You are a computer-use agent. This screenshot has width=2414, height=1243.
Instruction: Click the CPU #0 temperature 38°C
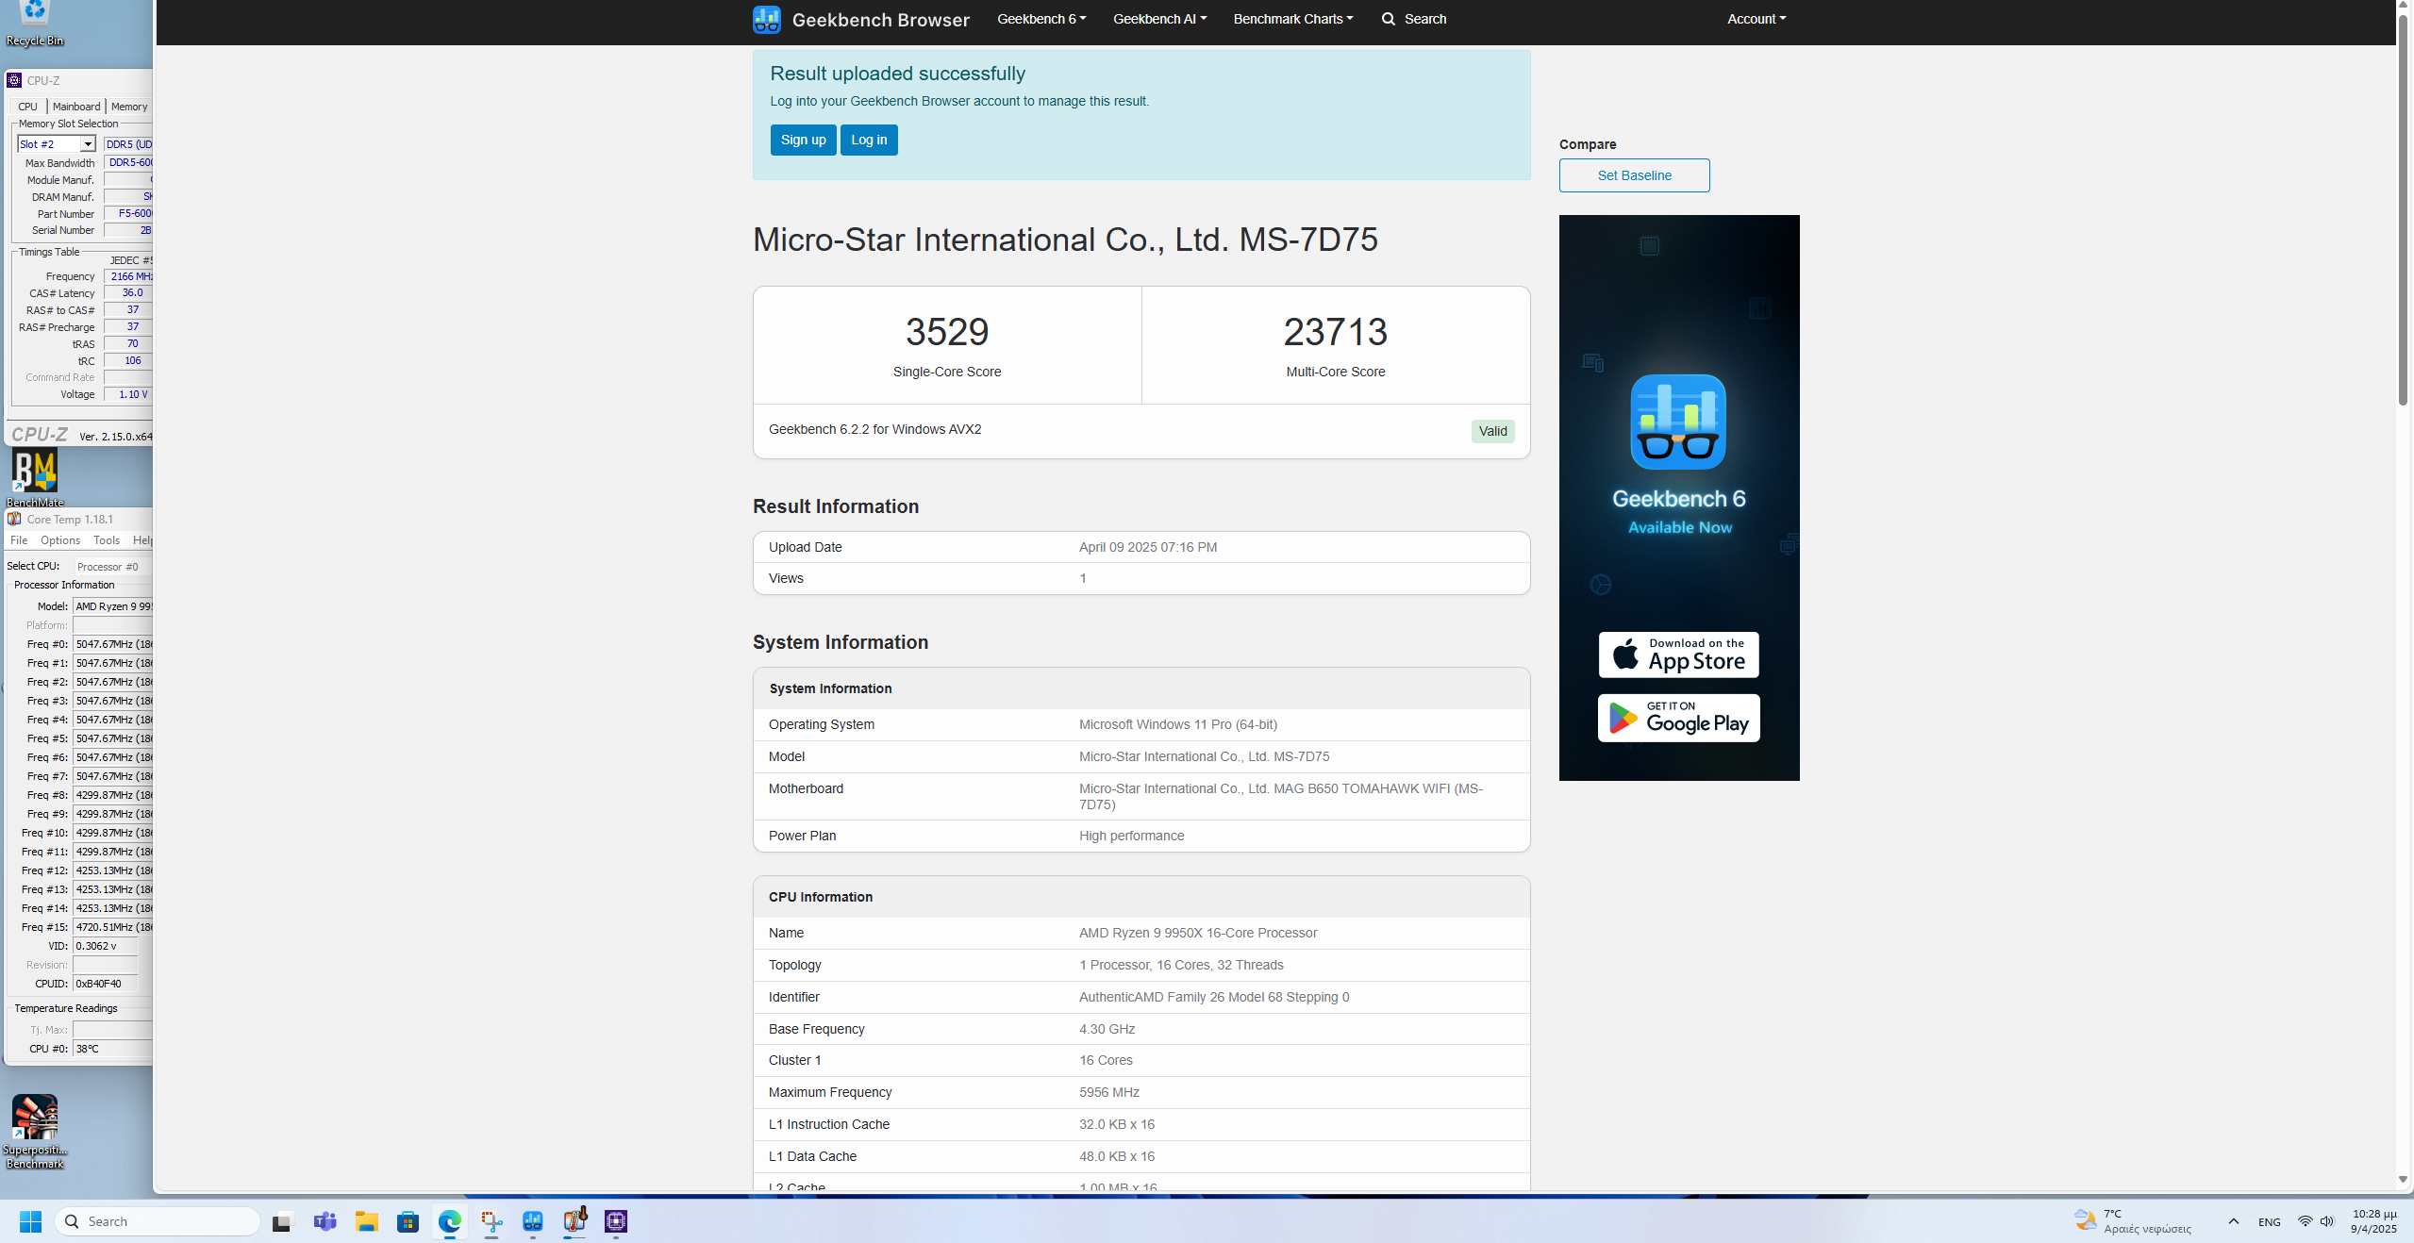pyautogui.click(x=113, y=1049)
